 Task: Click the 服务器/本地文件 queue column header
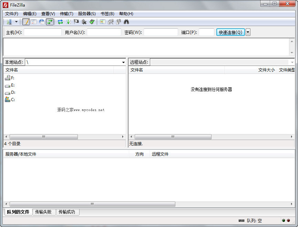click(66, 154)
